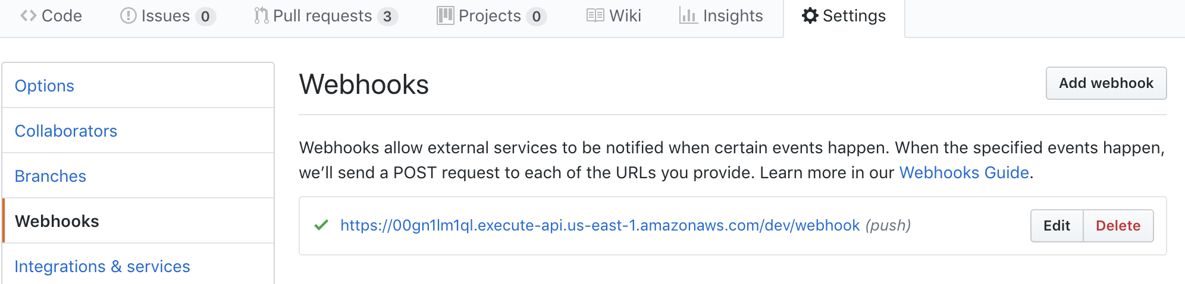The image size is (1185, 284).
Task: Open the Pull requests tab
Action: [x=326, y=16]
